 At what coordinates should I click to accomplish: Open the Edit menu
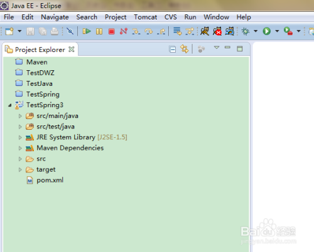pos(28,17)
